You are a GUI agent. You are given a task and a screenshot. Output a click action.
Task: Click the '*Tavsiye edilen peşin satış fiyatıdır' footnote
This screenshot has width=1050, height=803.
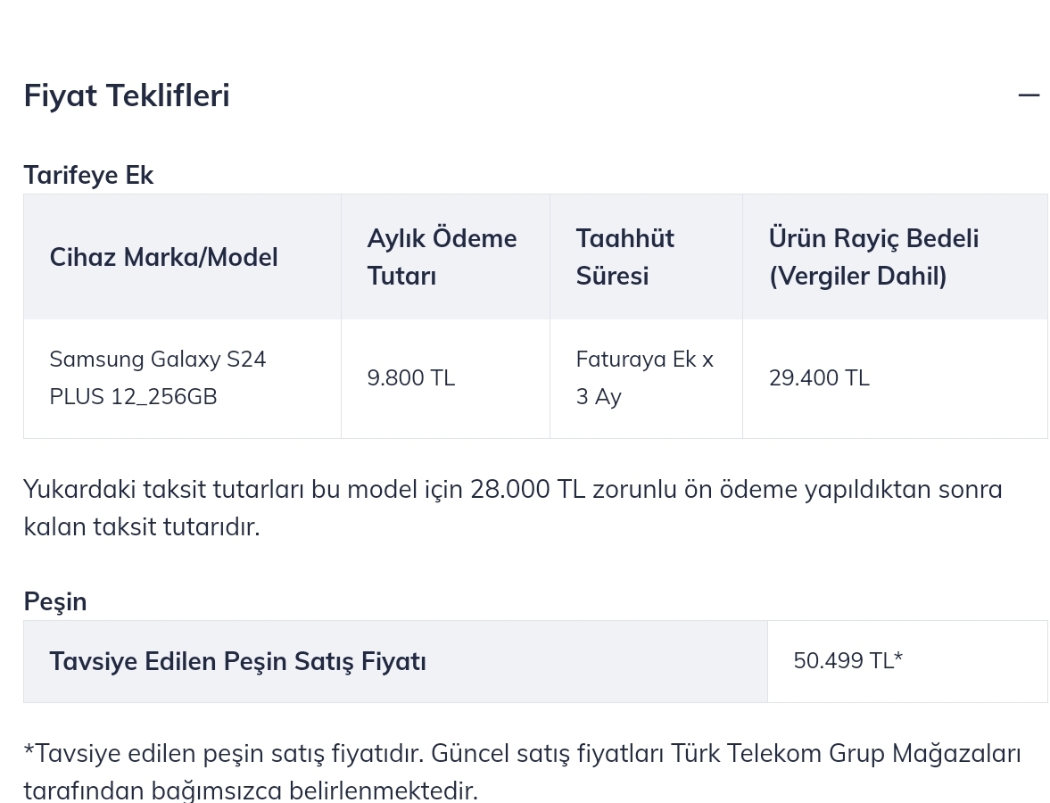tap(224, 754)
